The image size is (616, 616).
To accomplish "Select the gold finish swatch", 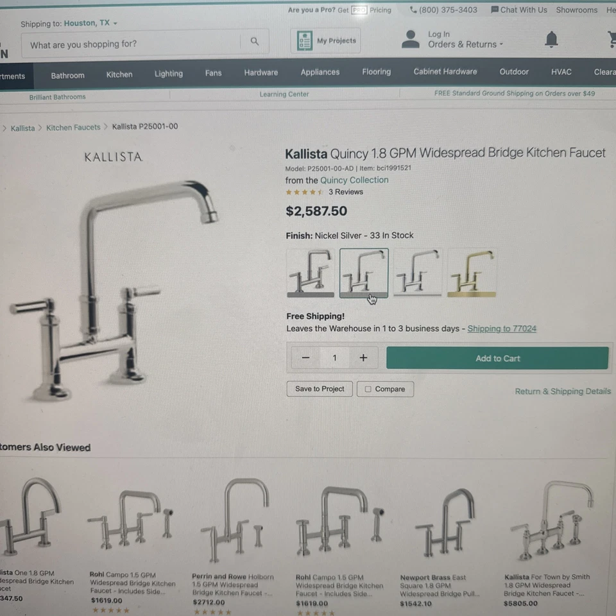I will [x=472, y=273].
